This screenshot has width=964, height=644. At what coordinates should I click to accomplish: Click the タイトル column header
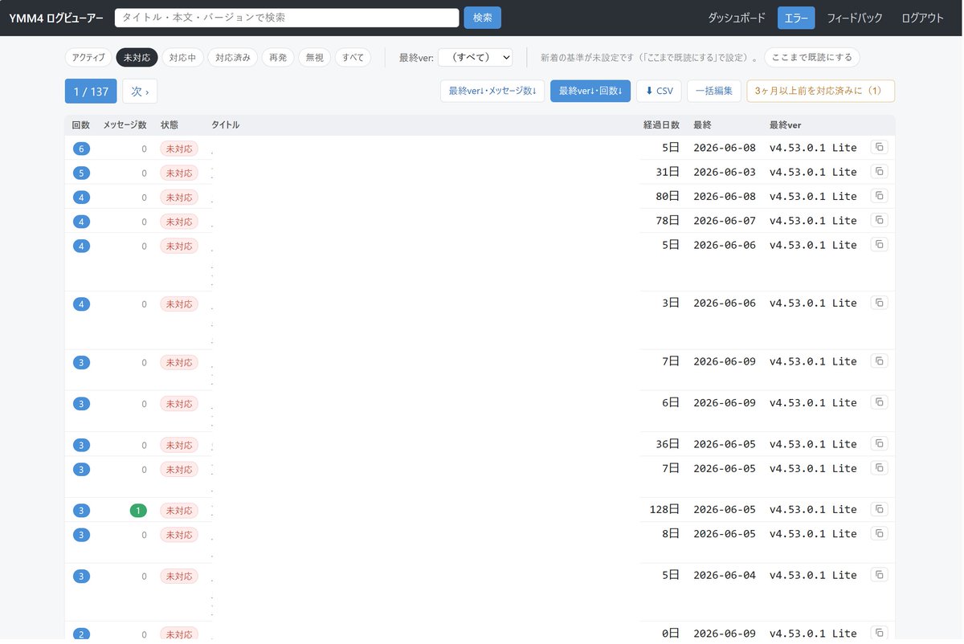(x=226, y=125)
